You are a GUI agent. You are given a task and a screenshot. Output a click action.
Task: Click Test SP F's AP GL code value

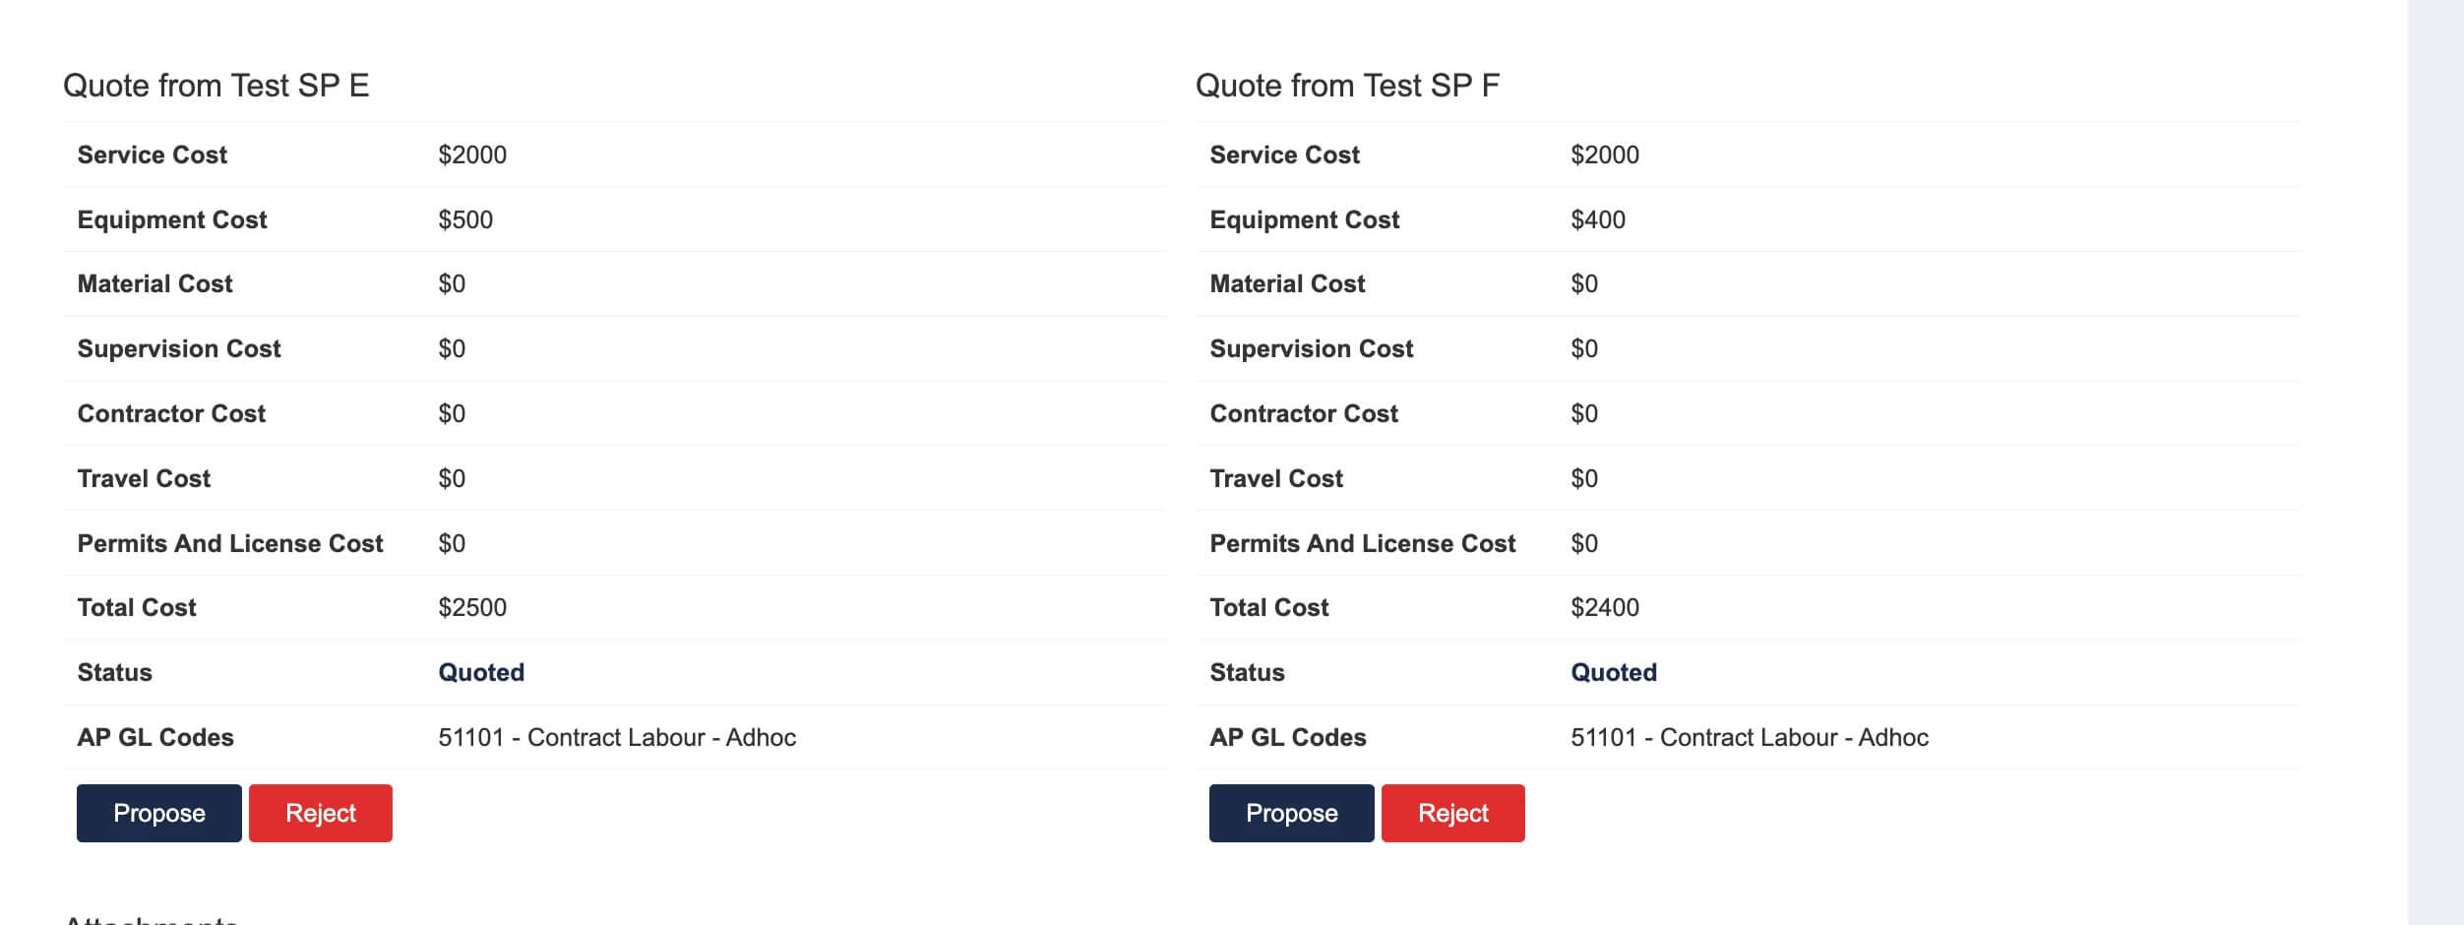(x=1750, y=737)
